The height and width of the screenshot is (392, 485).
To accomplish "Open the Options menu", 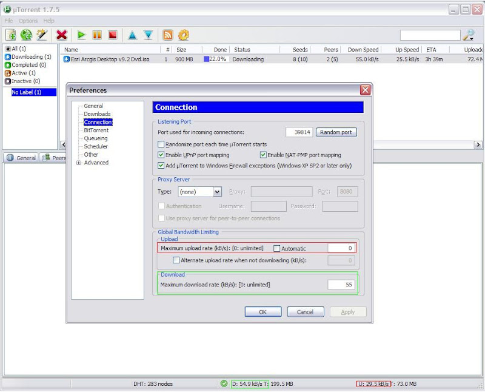I will 28,21.
